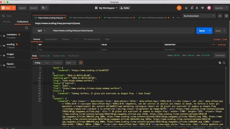Image resolution: width=230 pixels, height=129 pixels.
Task: Click the star on xcoding collection
Action: (17, 44)
